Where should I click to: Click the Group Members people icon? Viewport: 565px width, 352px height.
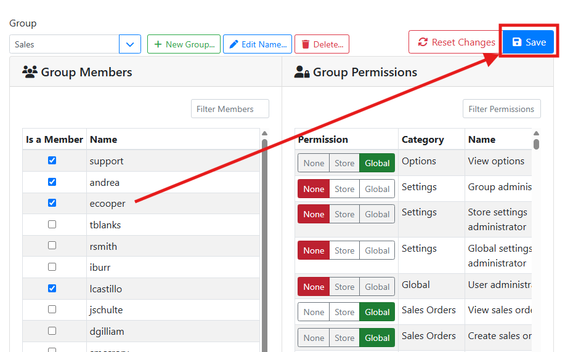[30, 72]
